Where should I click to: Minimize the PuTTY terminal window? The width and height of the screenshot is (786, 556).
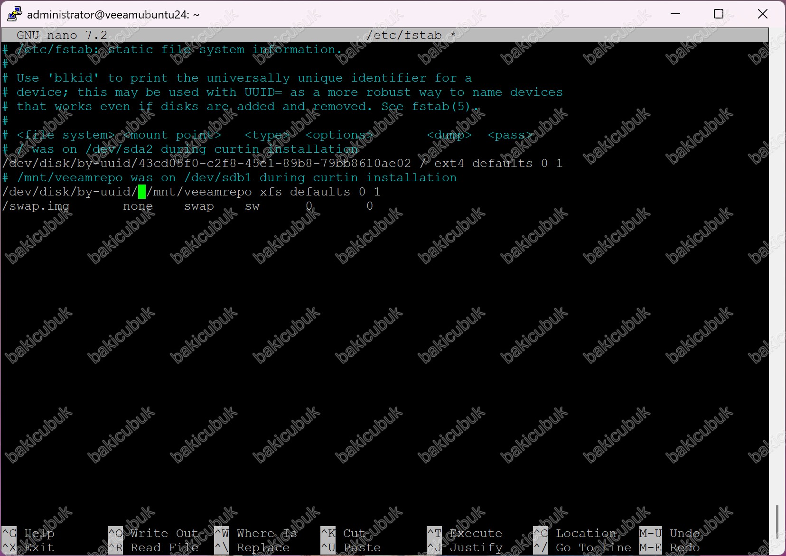tap(675, 14)
